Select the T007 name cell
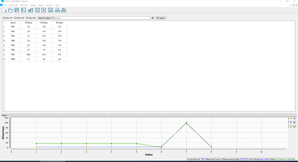Viewport: 298px width, 162px height. (x=13, y=55)
